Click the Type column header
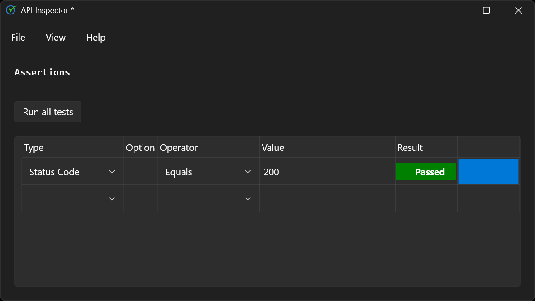This screenshot has height=301, width=535. pos(72,148)
